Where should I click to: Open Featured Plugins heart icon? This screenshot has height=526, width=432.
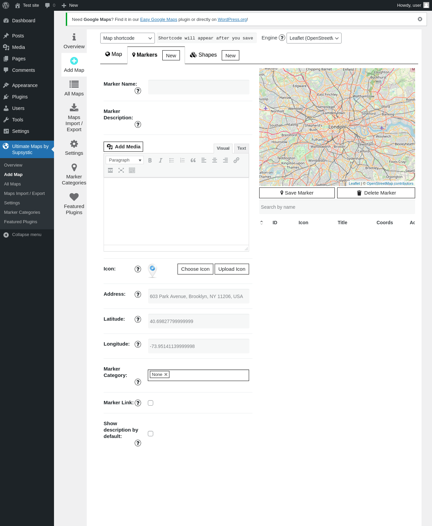74,197
